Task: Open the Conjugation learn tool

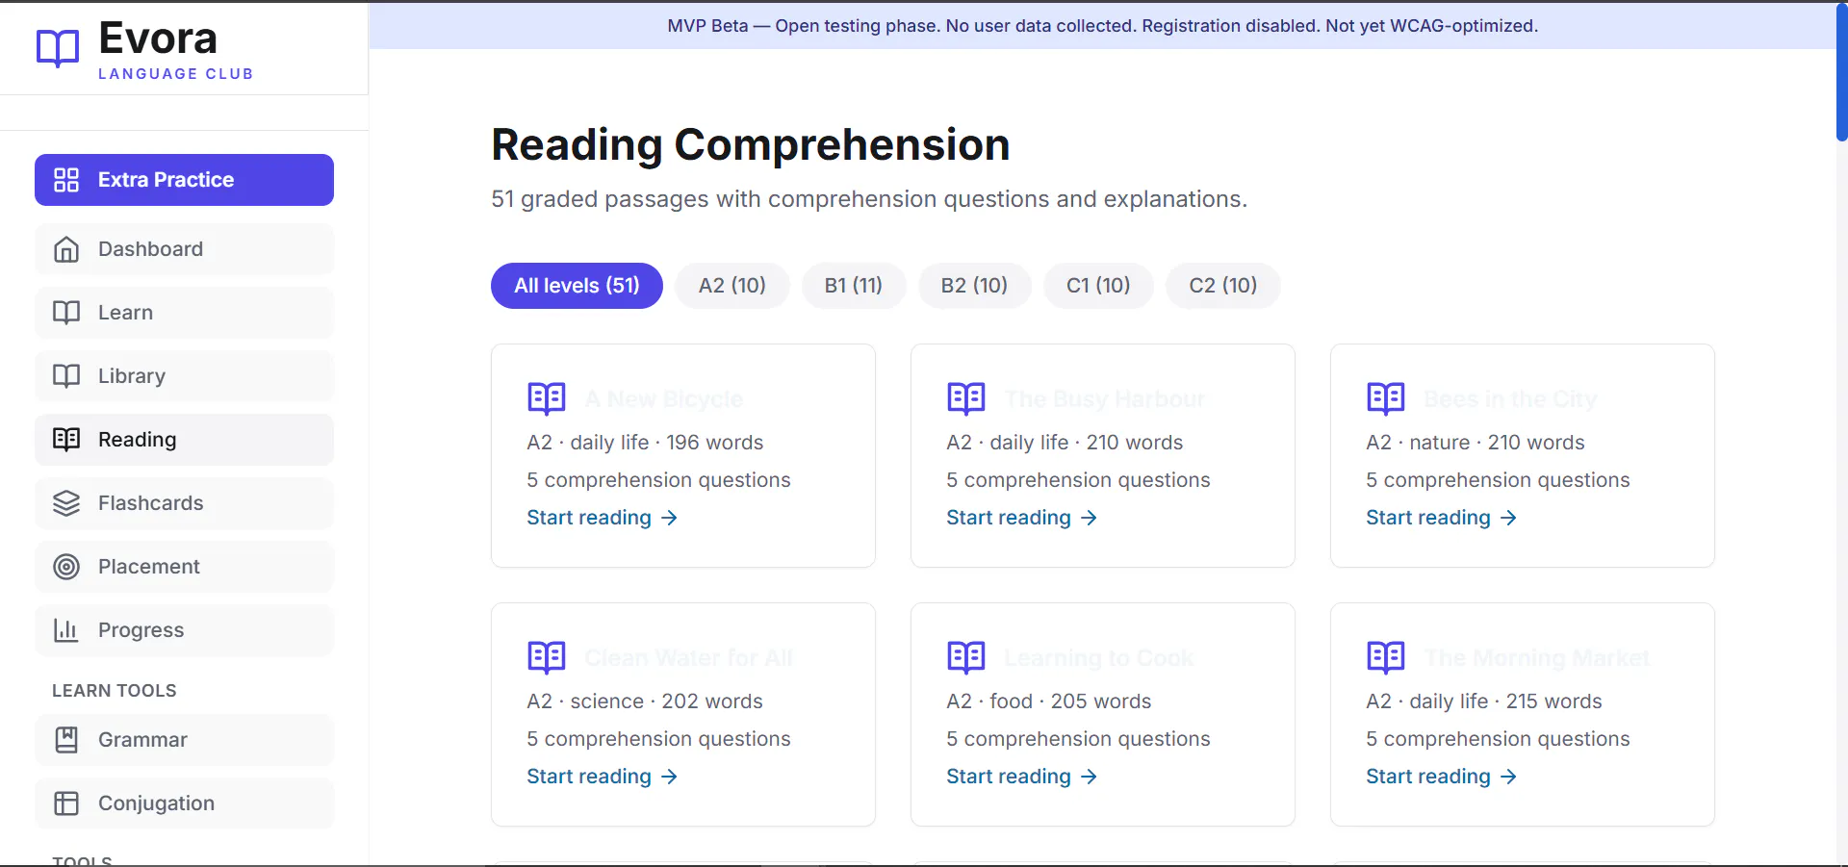Action: 184,803
